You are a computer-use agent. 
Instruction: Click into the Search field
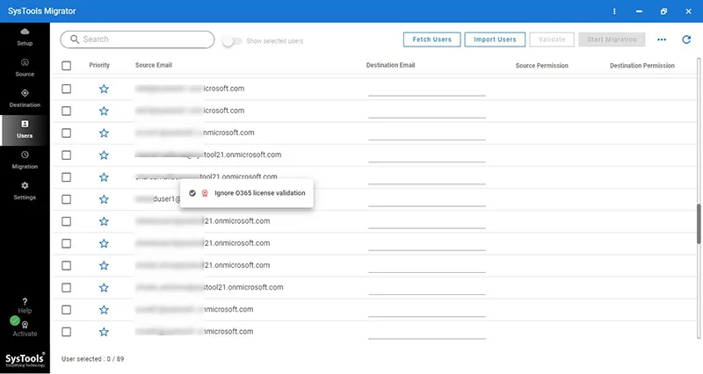pyautogui.click(x=137, y=40)
